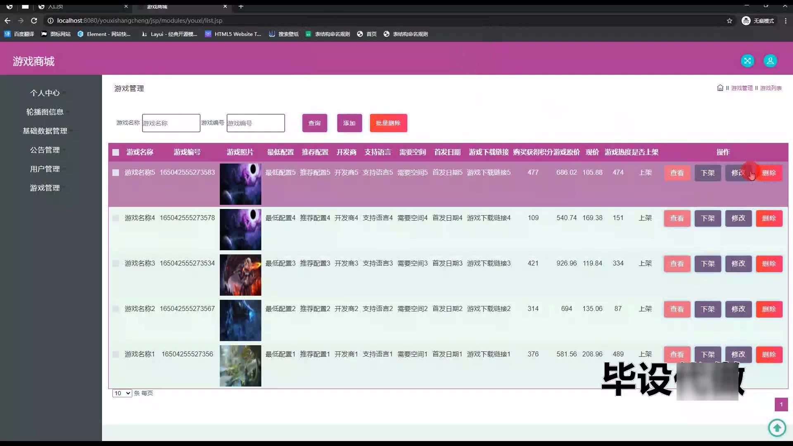
Task: Click 查看 for 游戏名称5
Action: 677,173
